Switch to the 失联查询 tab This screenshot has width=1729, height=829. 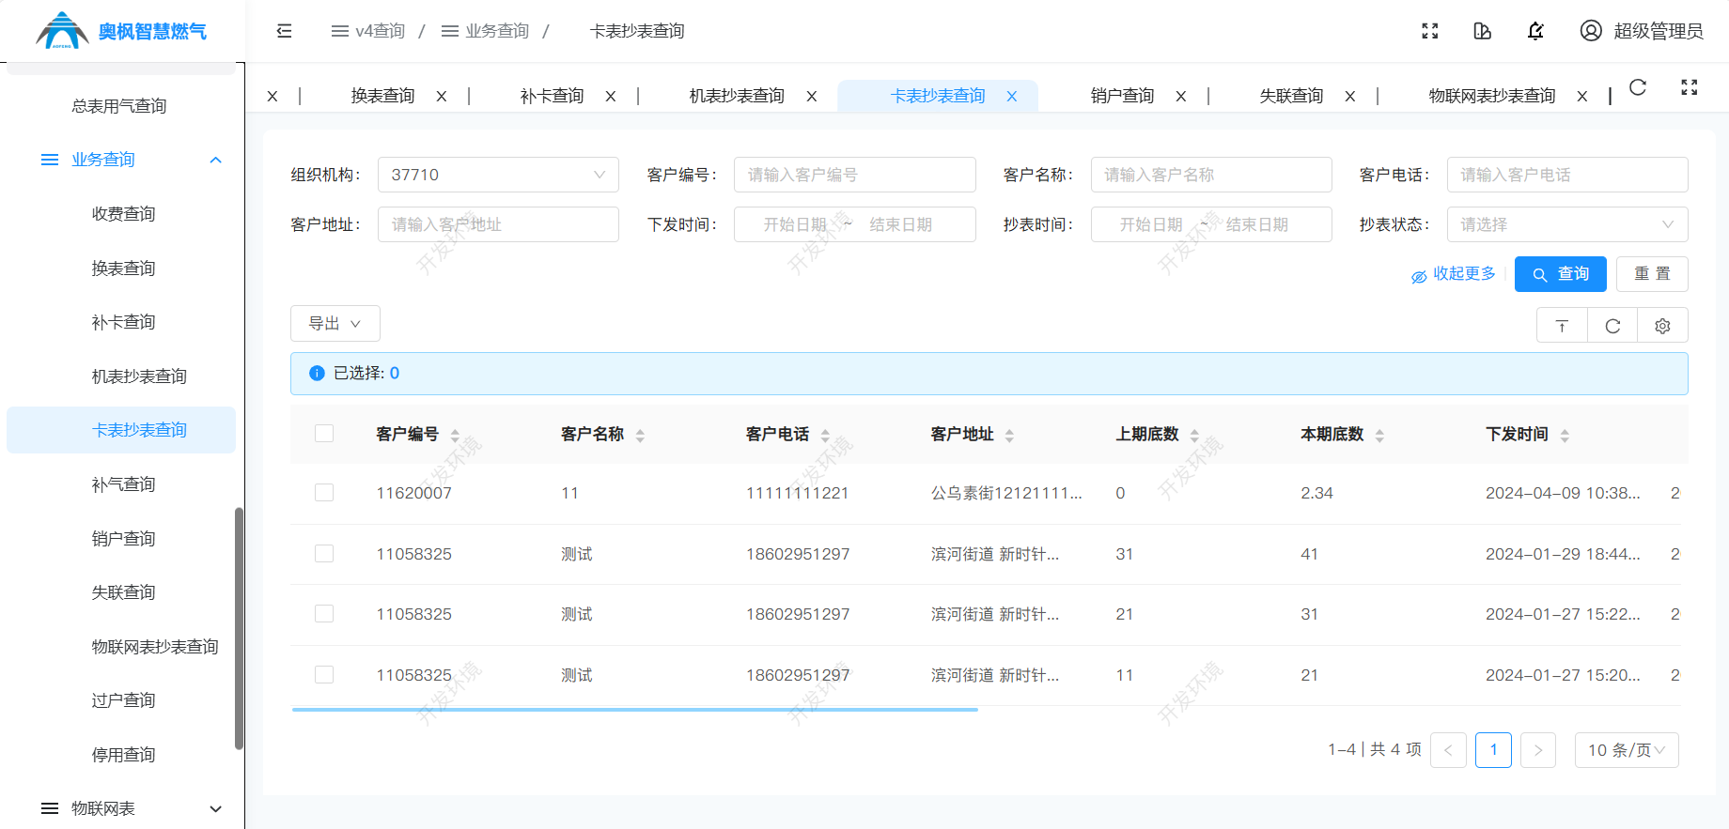point(1292,96)
